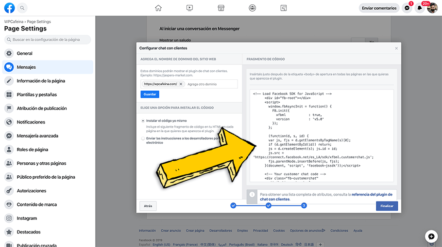Open the Crear página footer link

click(195, 231)
